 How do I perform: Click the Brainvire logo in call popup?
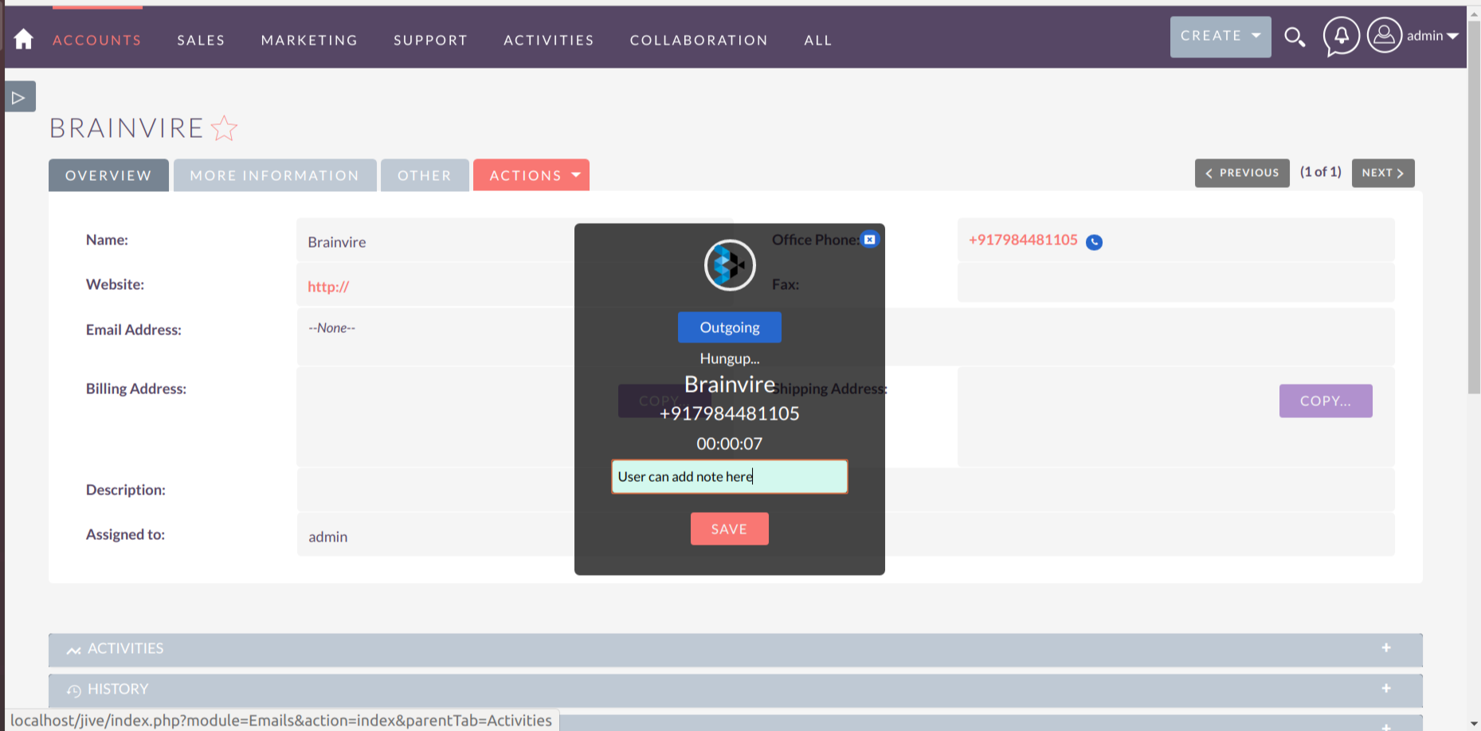pos(730,265)
